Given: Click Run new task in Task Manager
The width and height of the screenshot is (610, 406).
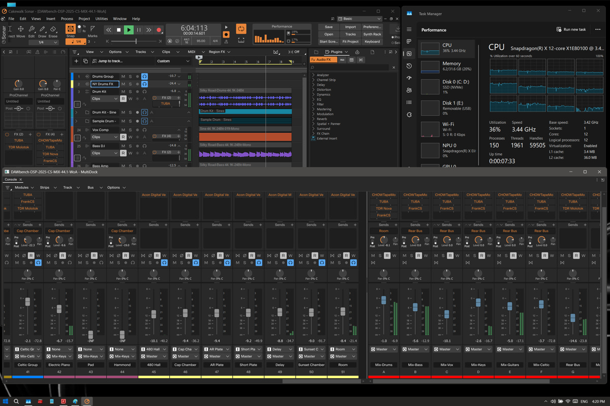Looking at the screenshot, I should (571, 29).
